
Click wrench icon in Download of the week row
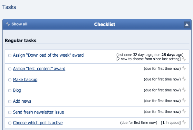click(x=184, y=59)
